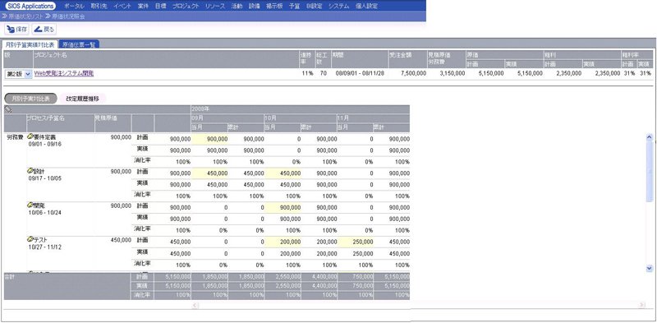Click the 08/09/01 - 08/11/28 period text
Viewport: 657px width, 323px height.
(361, 73)
